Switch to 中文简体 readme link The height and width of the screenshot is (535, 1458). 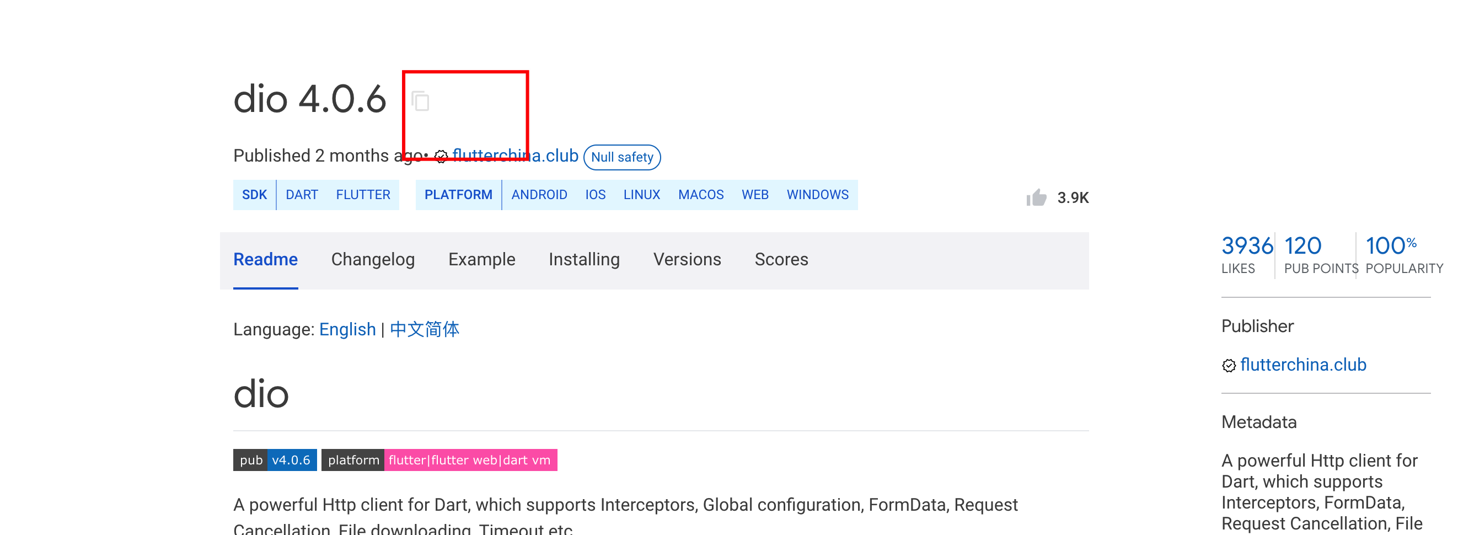(425, 329)
